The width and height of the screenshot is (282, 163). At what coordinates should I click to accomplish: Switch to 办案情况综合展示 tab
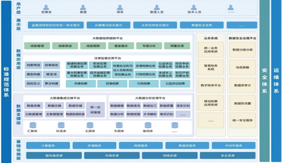coord(108,25)
